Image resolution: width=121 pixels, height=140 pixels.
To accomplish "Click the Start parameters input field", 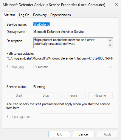I will coord(76,117).
